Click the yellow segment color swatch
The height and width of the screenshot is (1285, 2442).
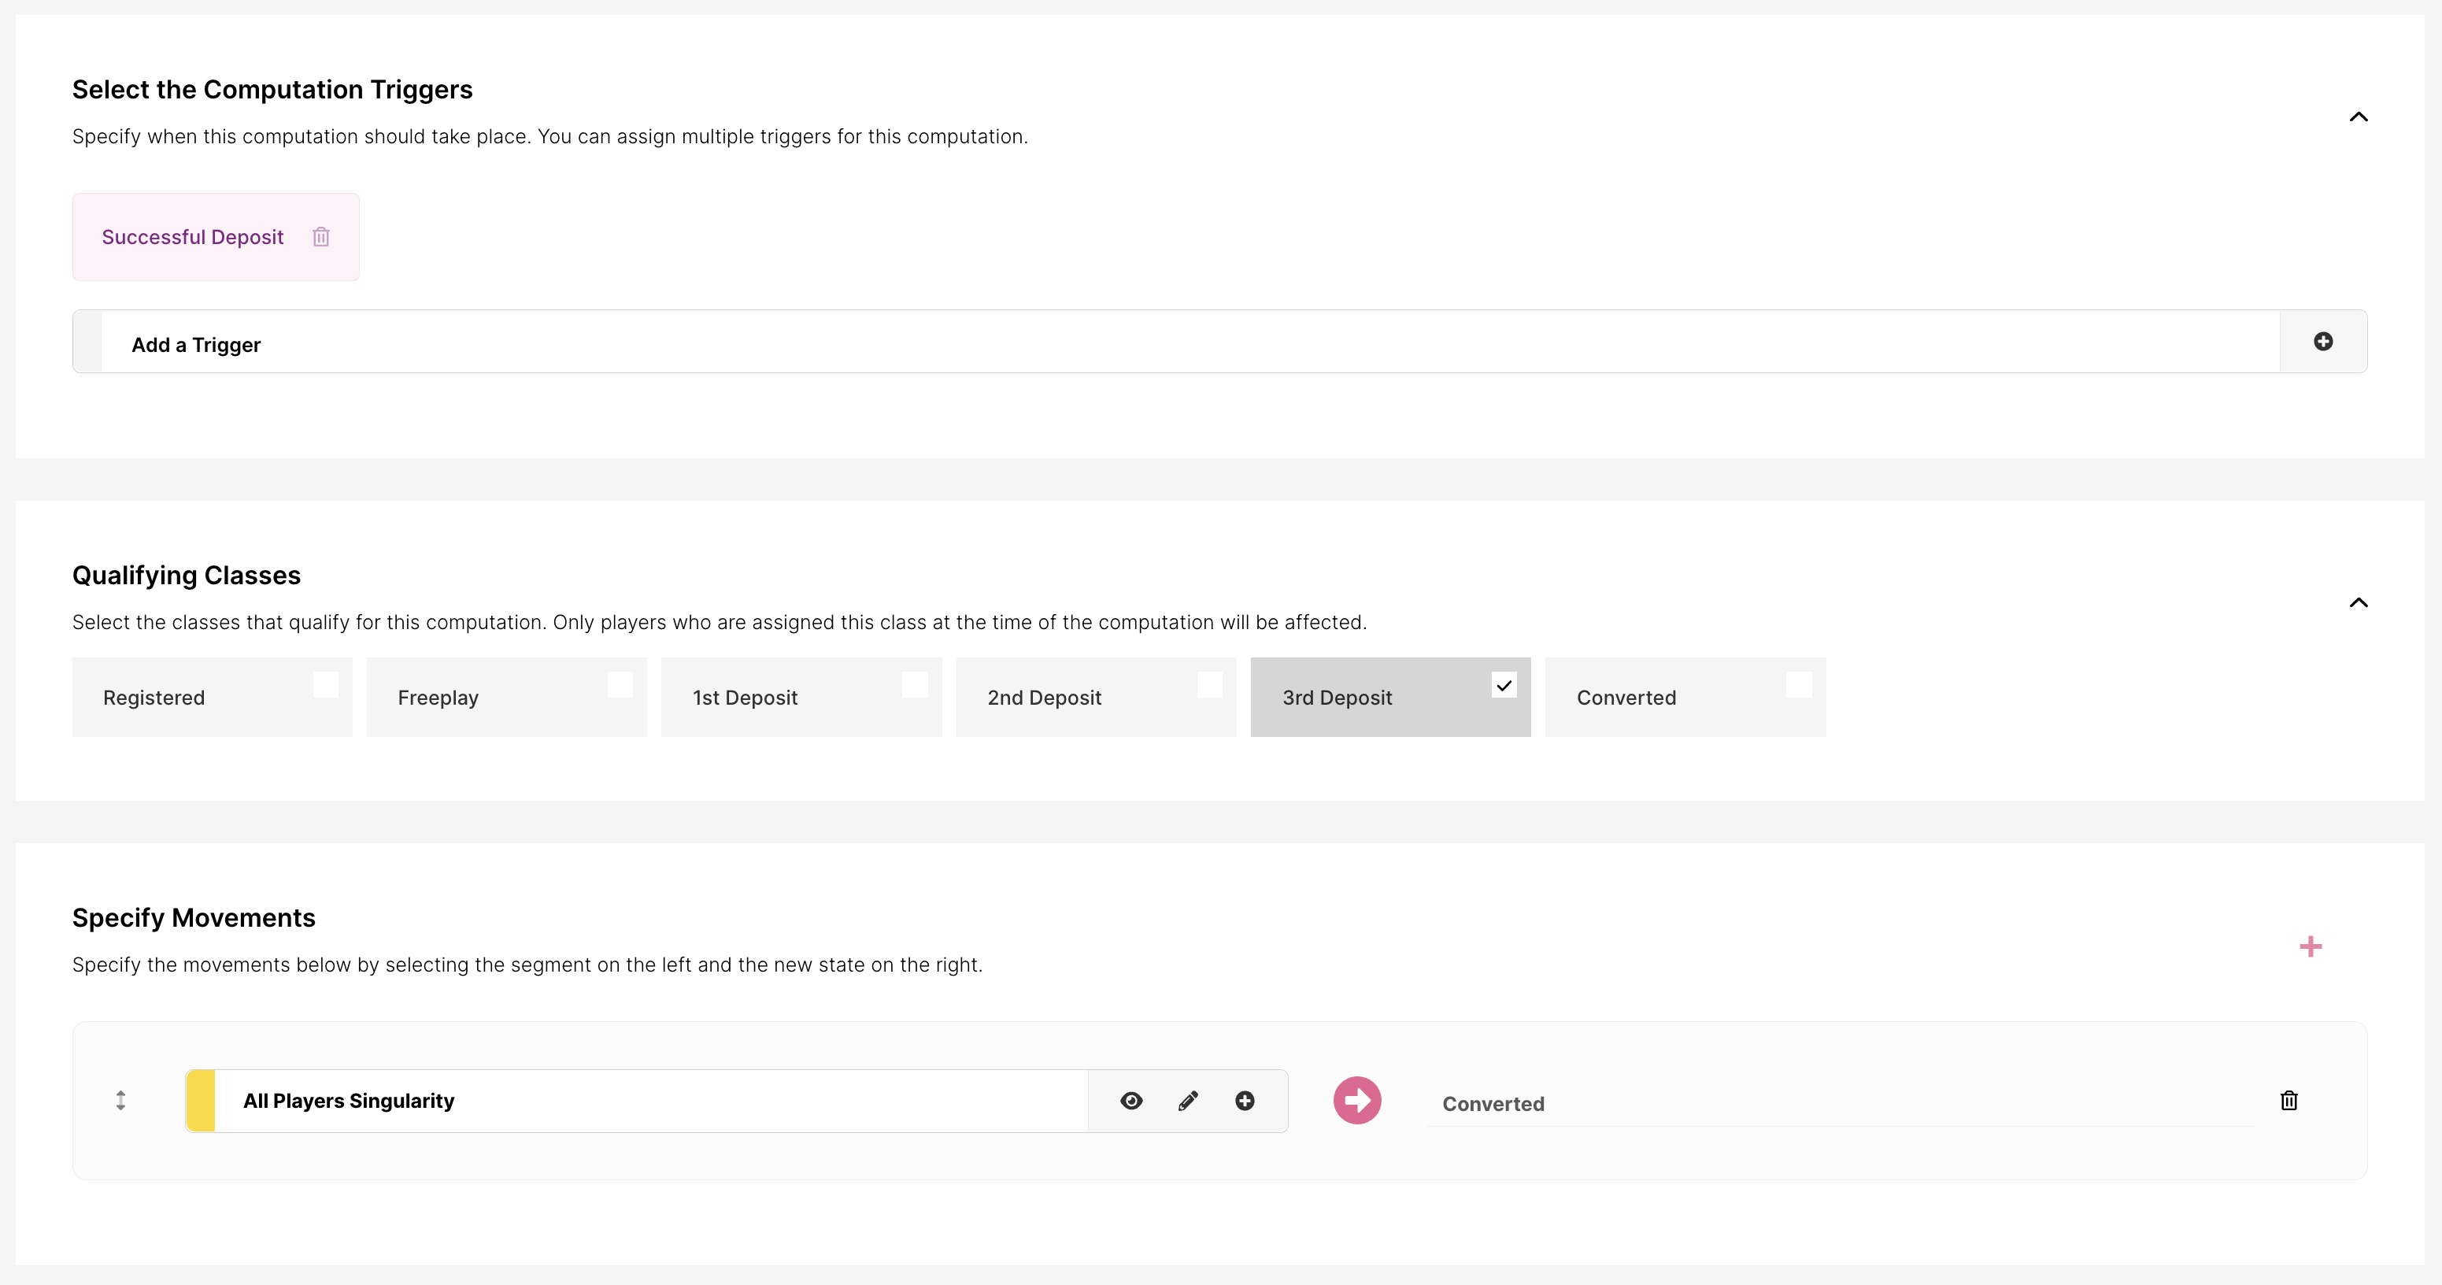[x=201, y=1100]
